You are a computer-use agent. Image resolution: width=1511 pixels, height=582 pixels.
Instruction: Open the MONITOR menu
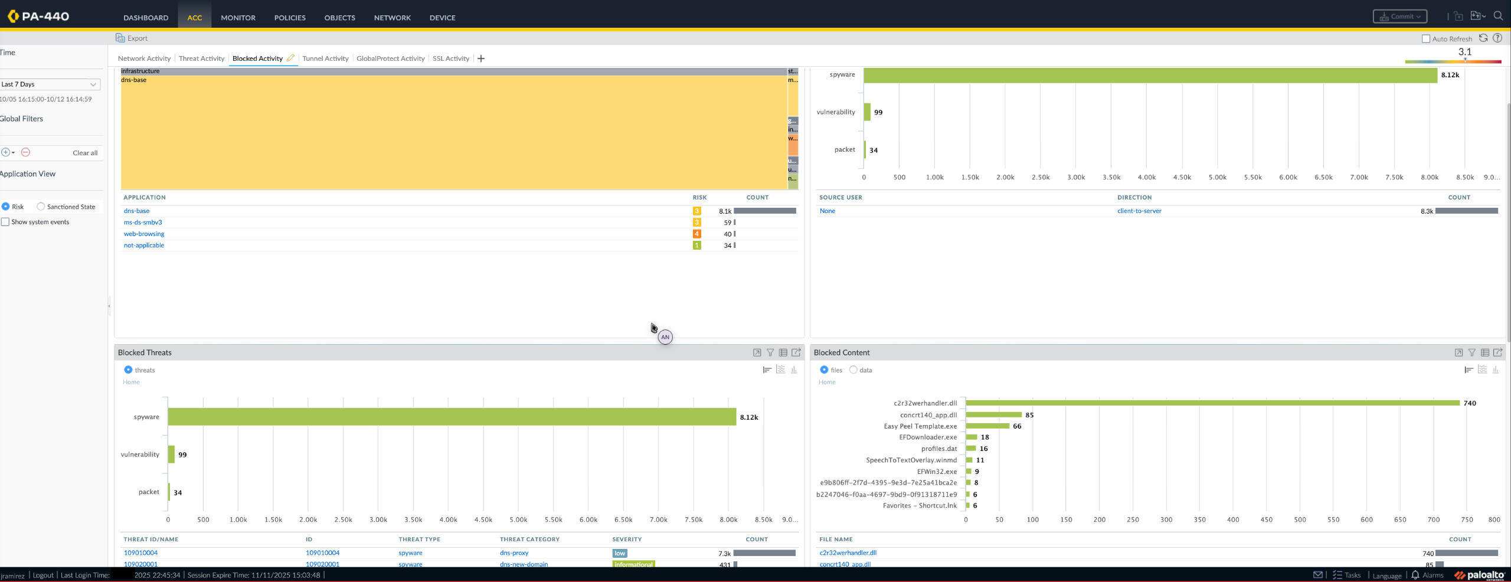click(238, 18)
